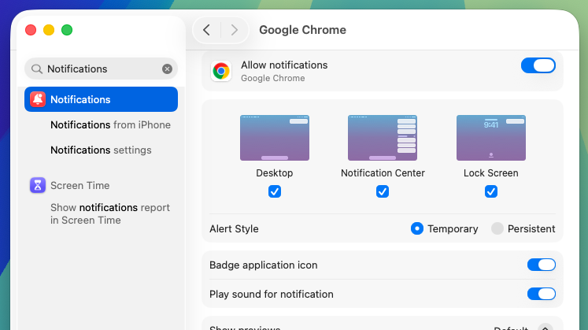
Task: Clear the search field with the x icon
Action: pos(167,69)
